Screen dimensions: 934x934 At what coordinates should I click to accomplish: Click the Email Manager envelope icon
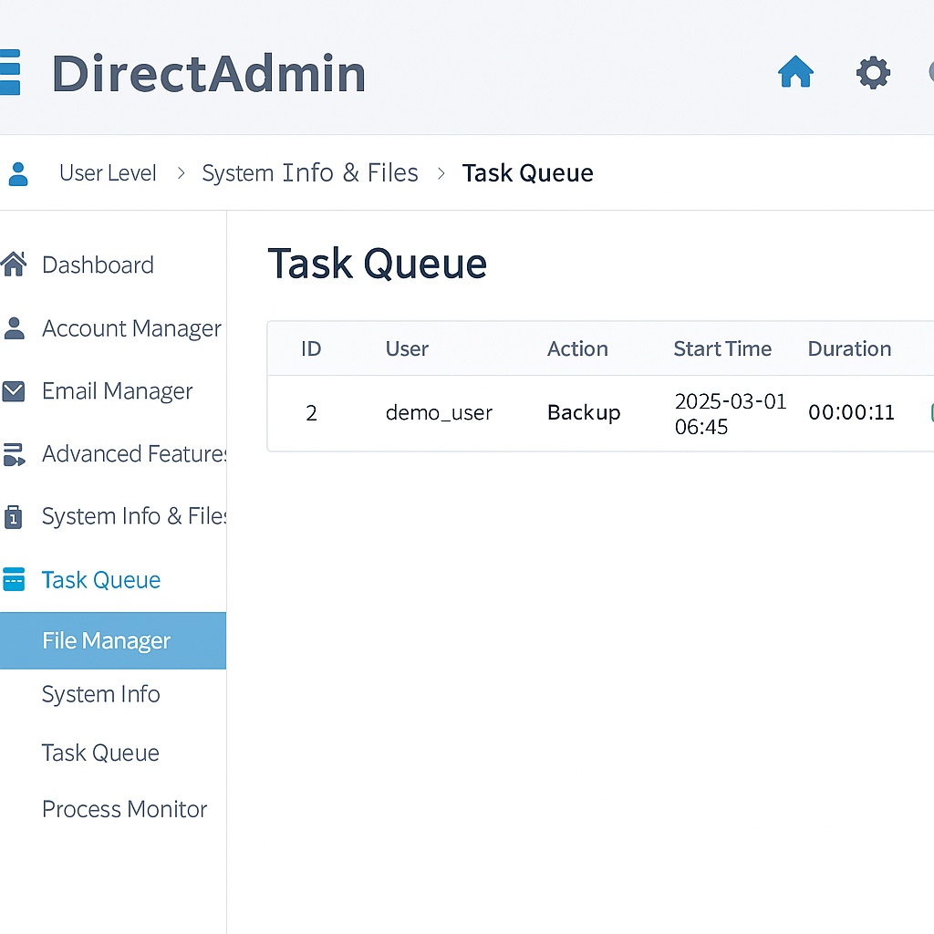pyautogui.click(x=14, y=391)
